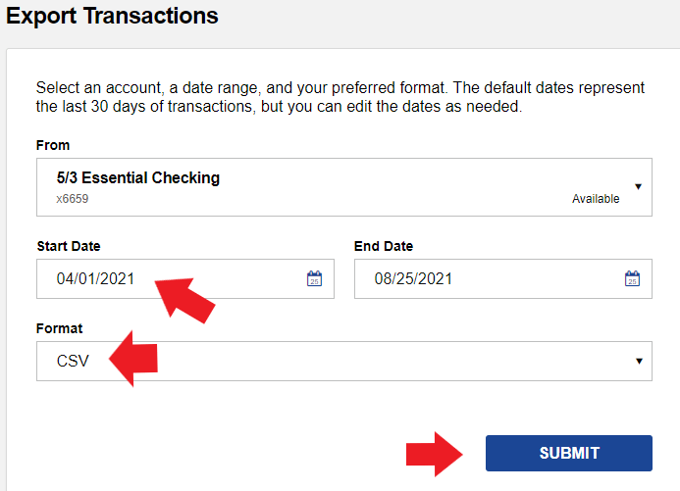Click the End Date field label
The width and height of the screenshot is (680, 491).
(x=384, y=246)
